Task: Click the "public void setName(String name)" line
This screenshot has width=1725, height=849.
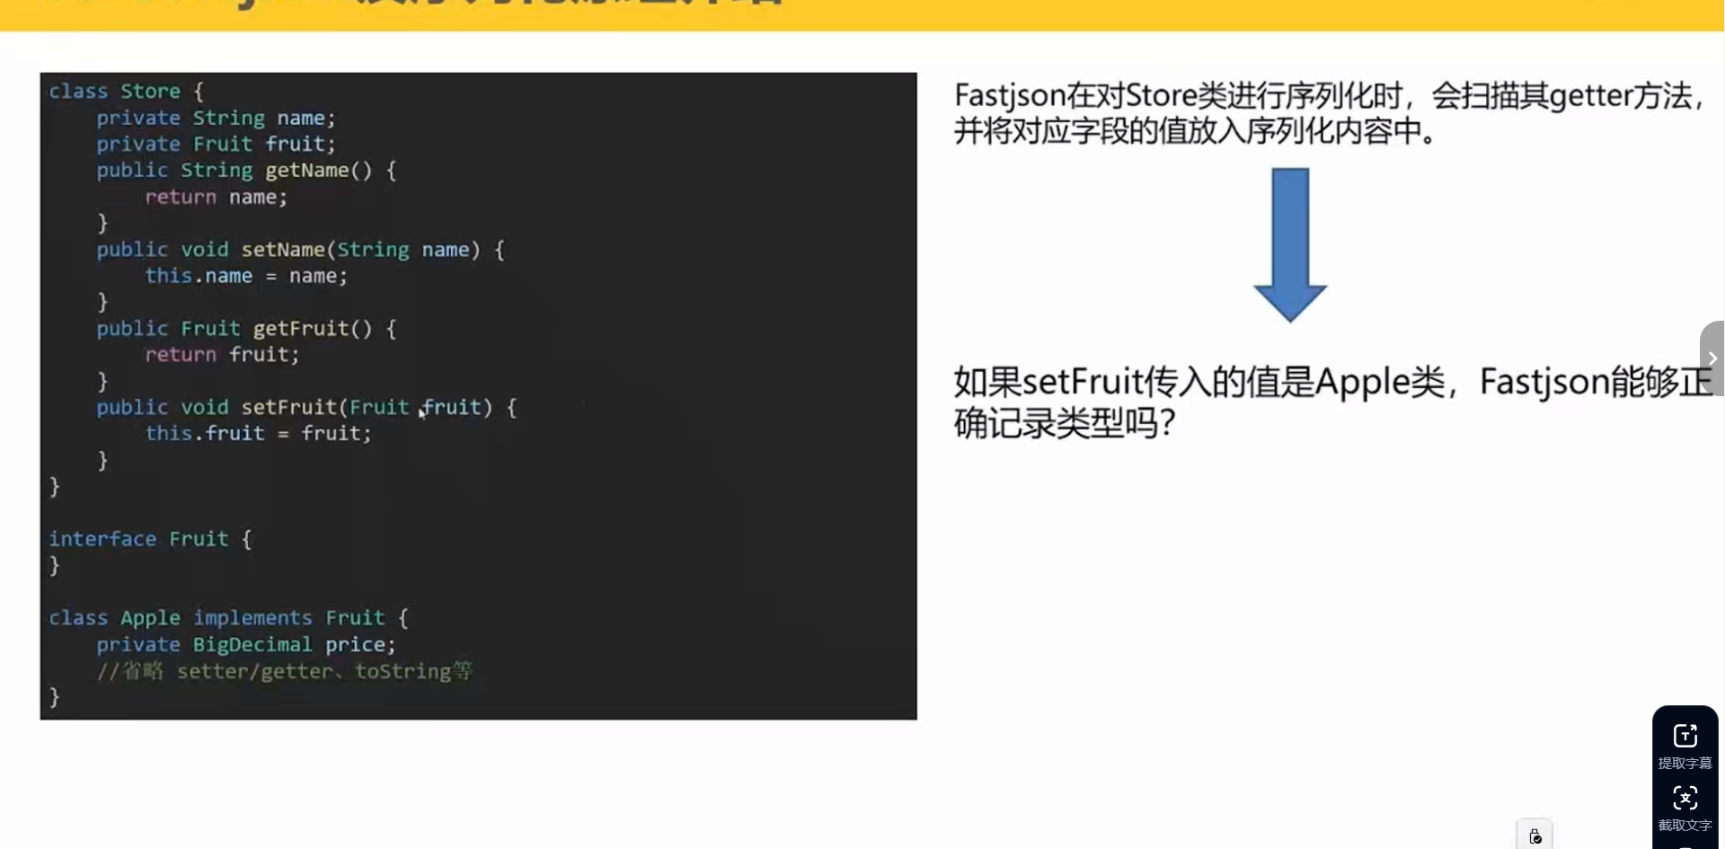Action: point(300,249)
